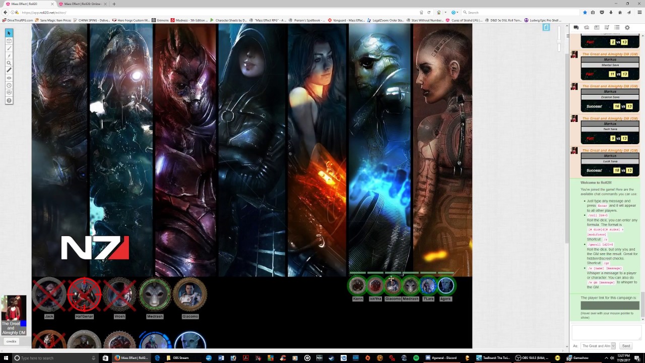This screenshot has width=645, height=363.
Task: Switch to the first Mass Effect | Roll20 tab
Action: 29,4
